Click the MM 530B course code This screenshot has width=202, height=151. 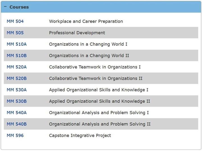17,101
